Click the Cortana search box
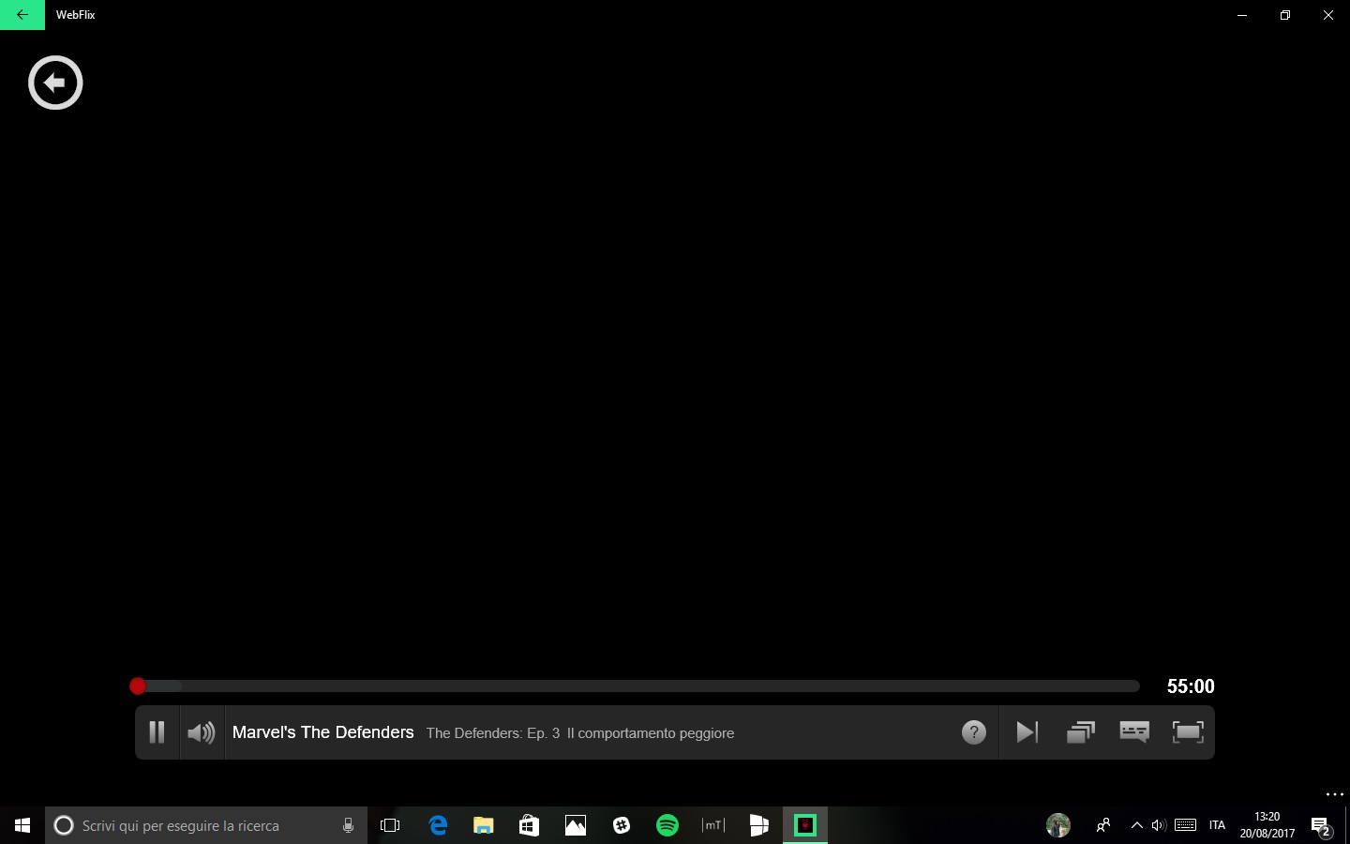The image size is (1350, 844). [x=205, y=825]
